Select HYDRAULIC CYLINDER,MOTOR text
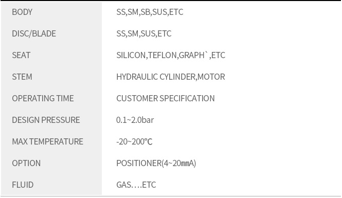Screen dimensions: 342x198 point(171,77)
